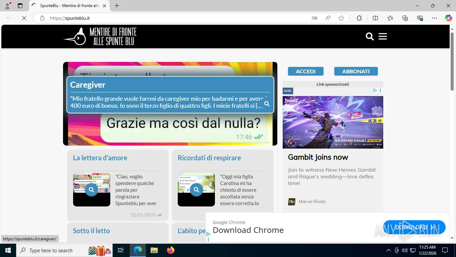The width and height of the screenshot is (456, 257).
Task: Show hidden system tray icons
Action: (388, 250)
